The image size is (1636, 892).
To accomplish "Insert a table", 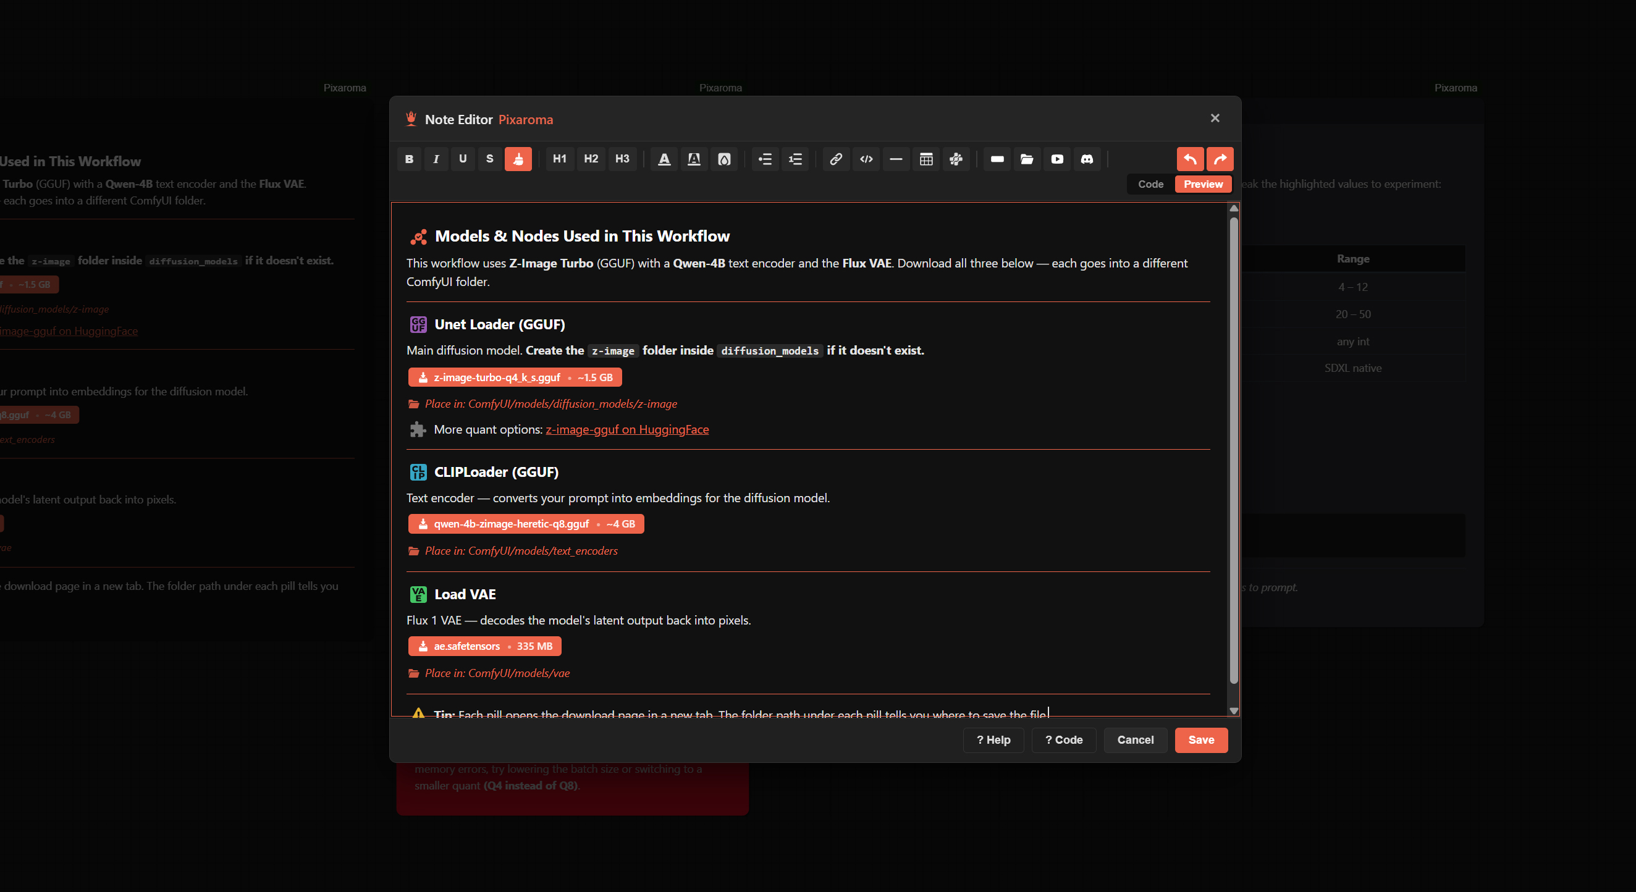I will (926, 159).
